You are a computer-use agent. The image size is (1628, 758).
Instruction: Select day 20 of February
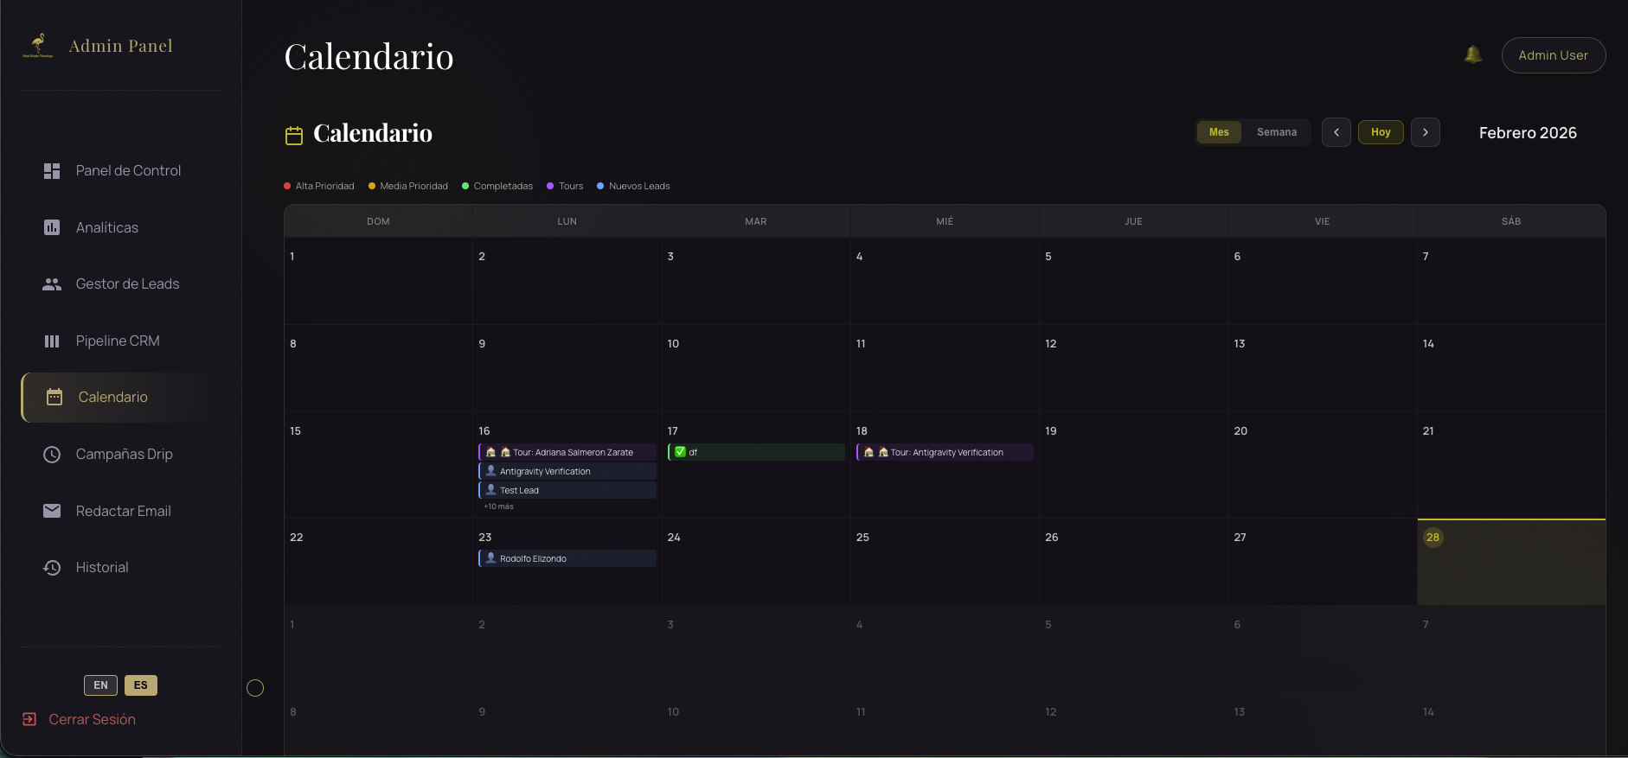(x=1322, y=465)
